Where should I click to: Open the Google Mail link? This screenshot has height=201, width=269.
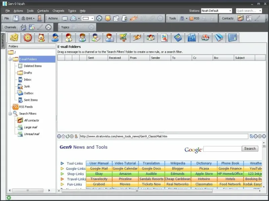pyautogui.click(x=99, y=169)
